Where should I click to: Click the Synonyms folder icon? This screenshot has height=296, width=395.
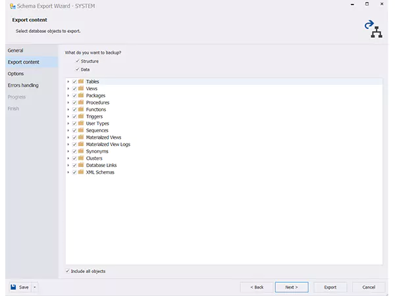point(81,151)
